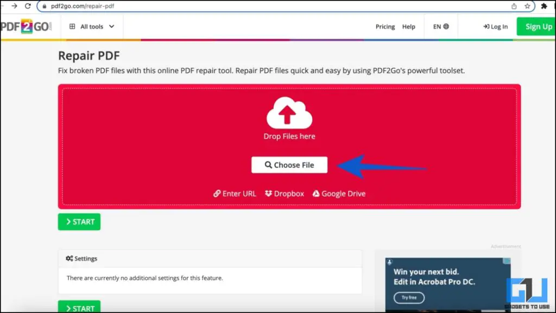Click the cloud upload icon
The image size is (556, 313).
pyautogui.click(x=289, y=113)
